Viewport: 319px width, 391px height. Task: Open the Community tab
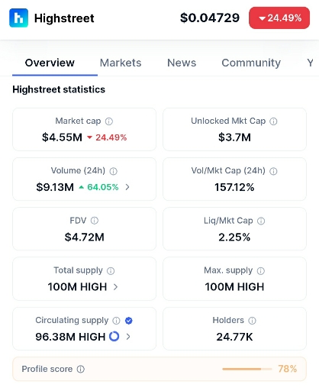[251, 63]
